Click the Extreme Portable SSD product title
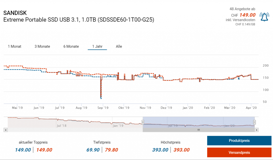The image size is (273, 160). (78, 20)
